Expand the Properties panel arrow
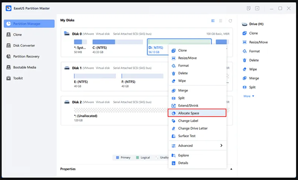Image resolution: width=298 pixels, height=180 pixels. tap(231, 169)
